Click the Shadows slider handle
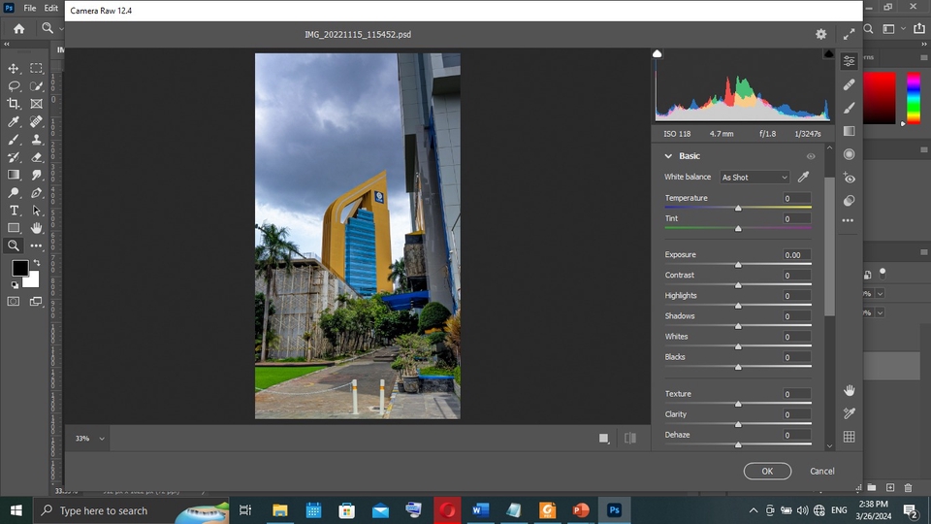931x524 pixels. 738,326
